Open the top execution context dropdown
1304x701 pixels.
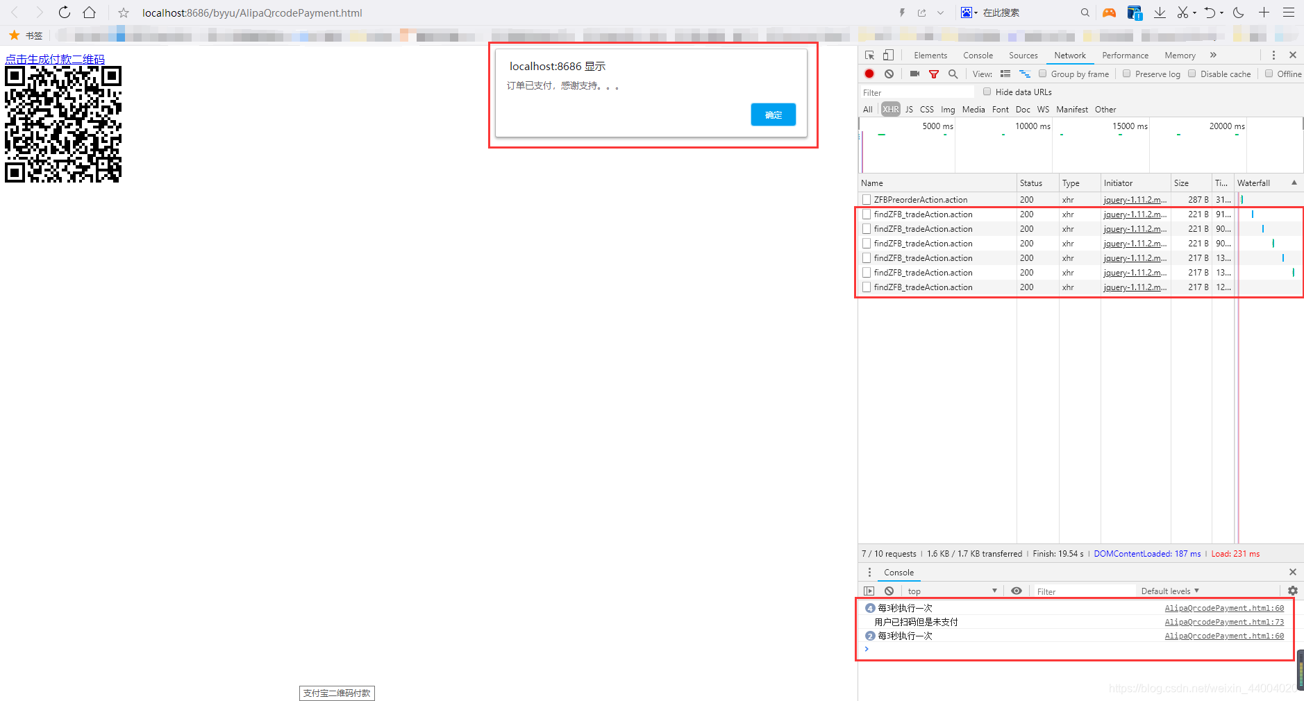pyautogui.click(x=952, y=591)
